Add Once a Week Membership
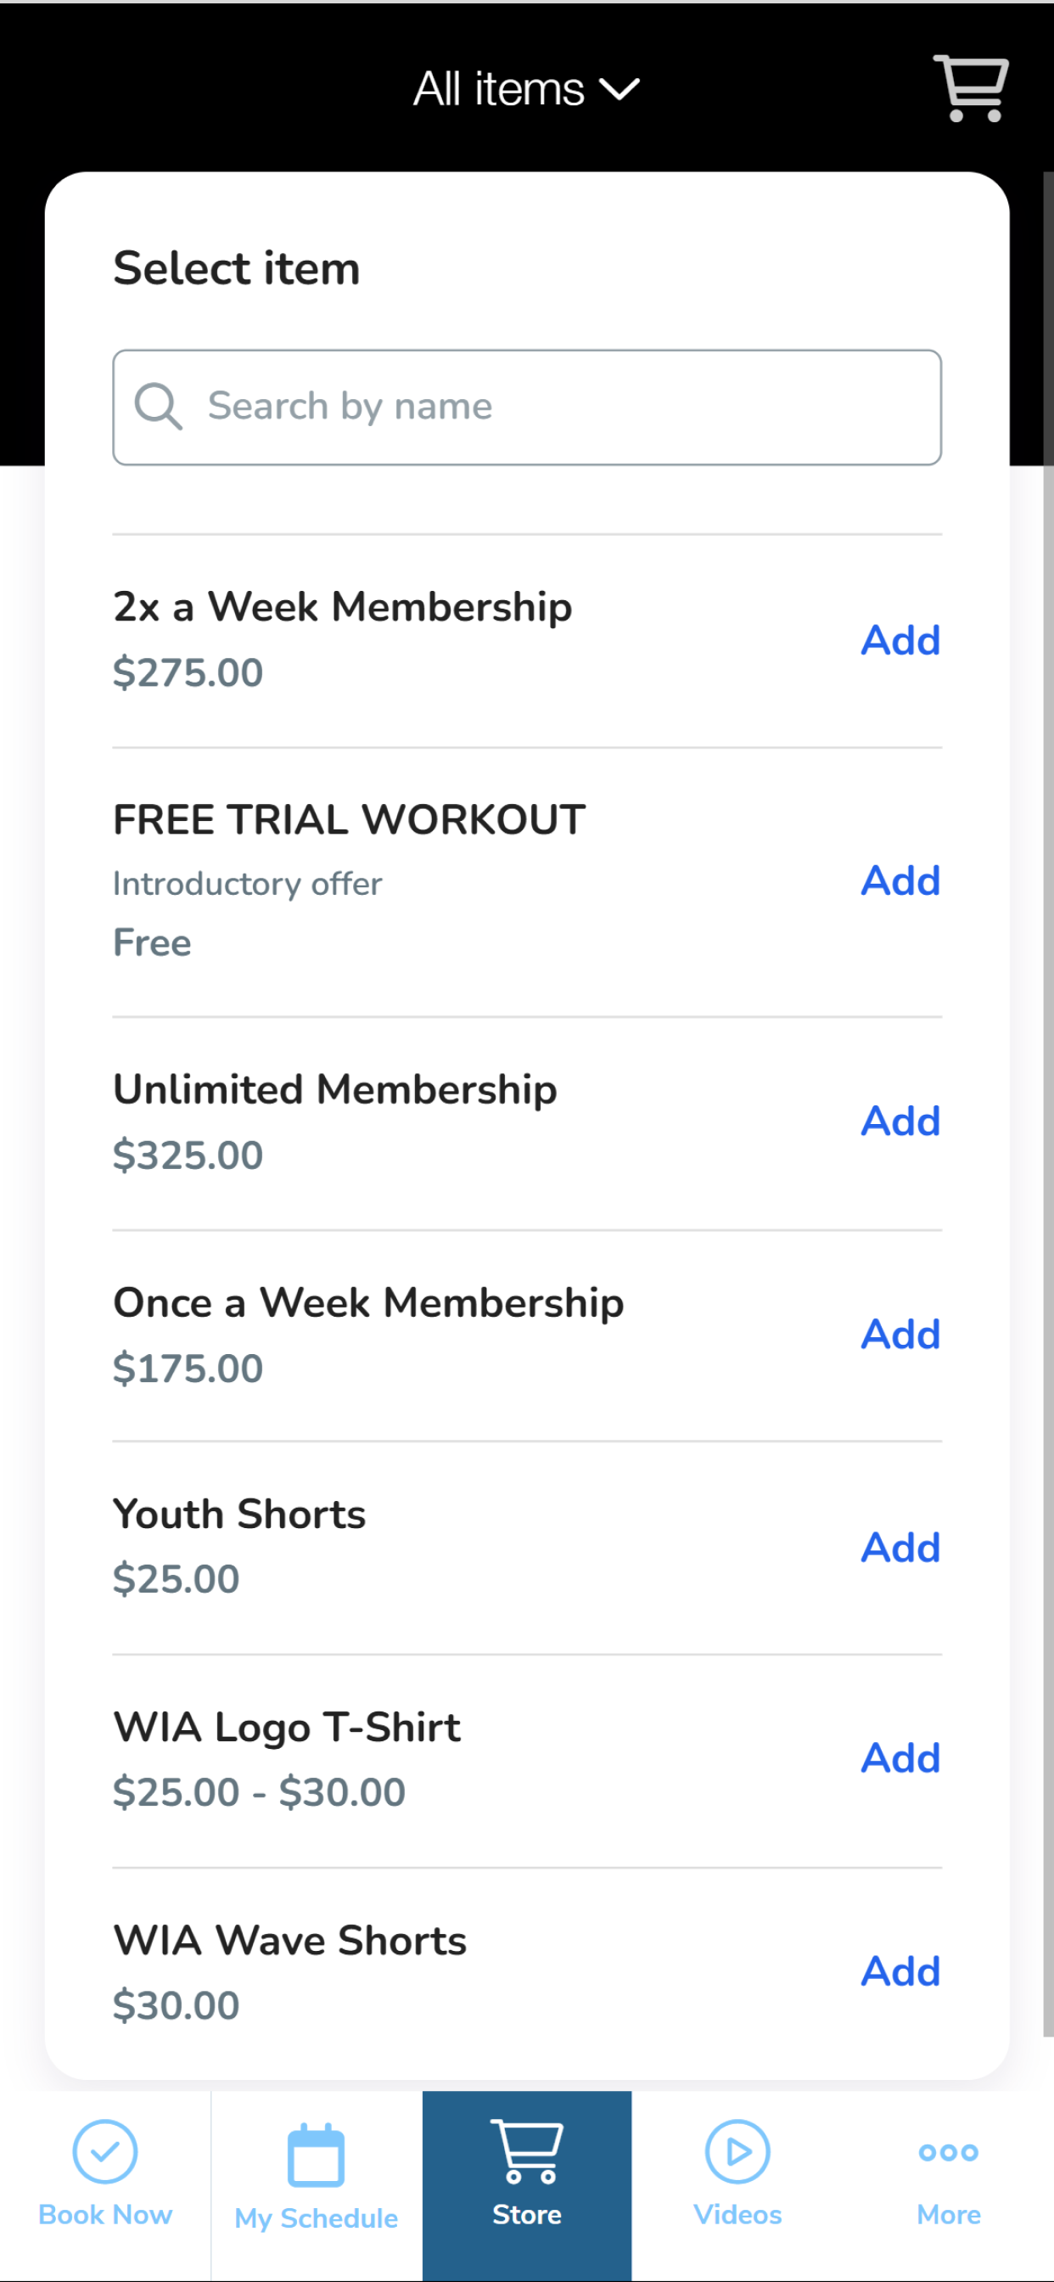 click(900, 1333)
